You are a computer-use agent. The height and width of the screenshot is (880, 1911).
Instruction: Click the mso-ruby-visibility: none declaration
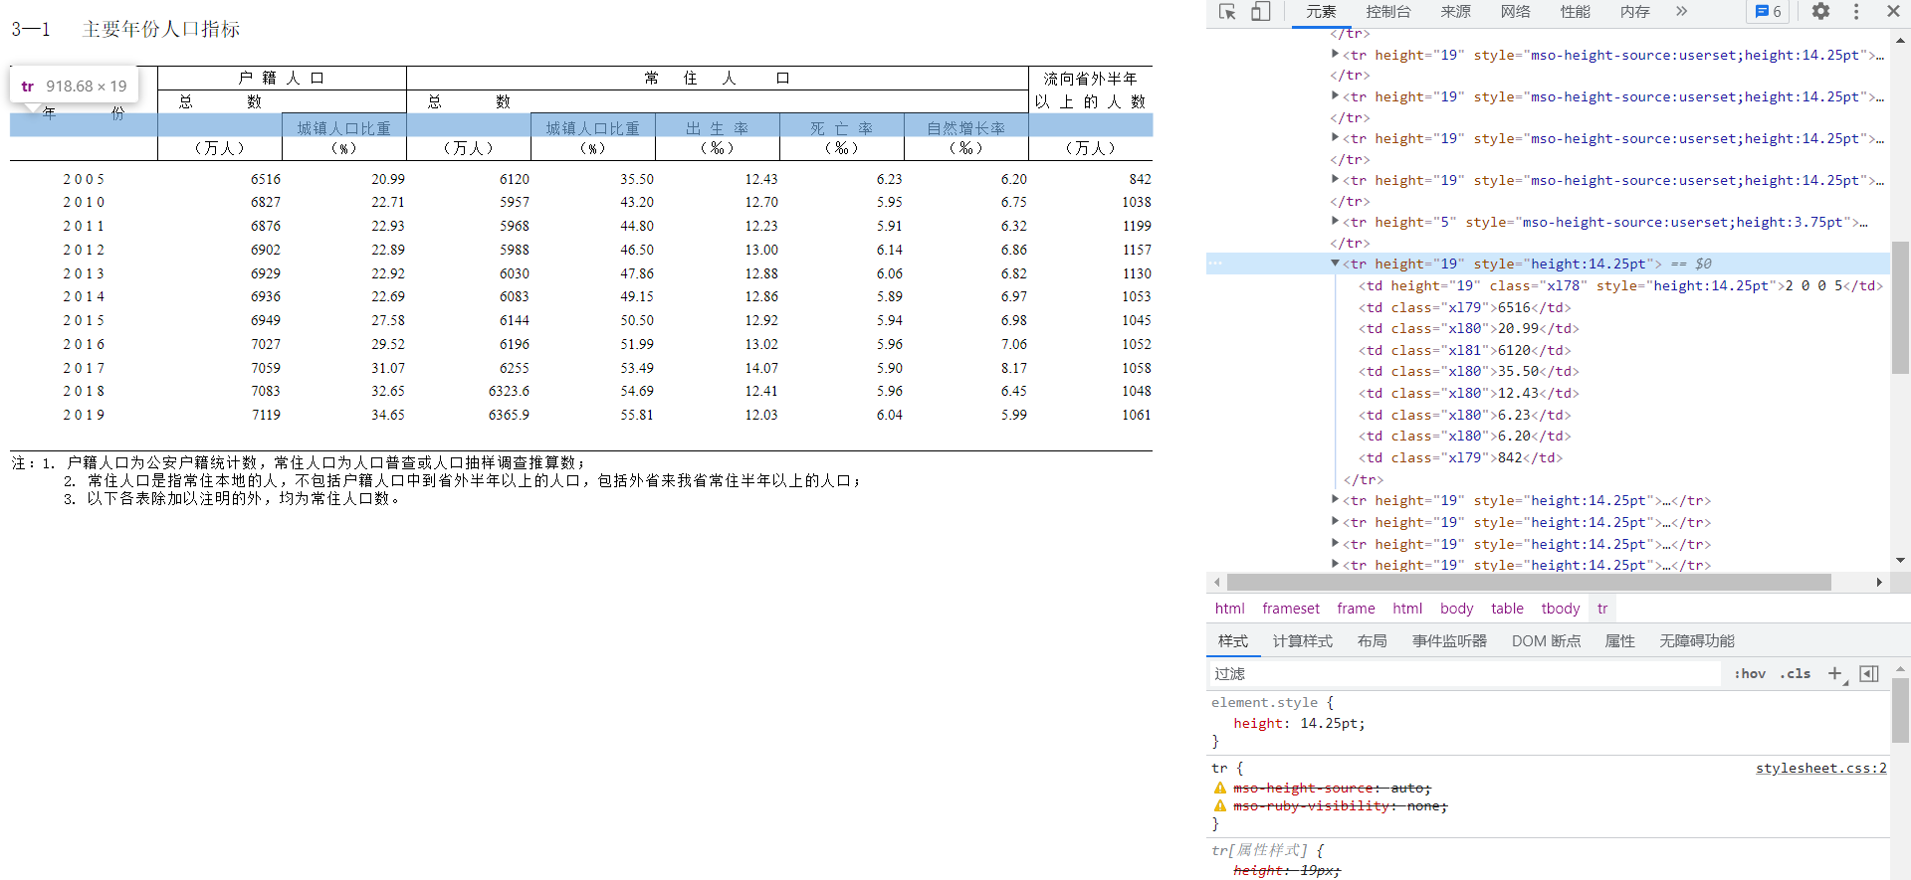click(1340, 806)
